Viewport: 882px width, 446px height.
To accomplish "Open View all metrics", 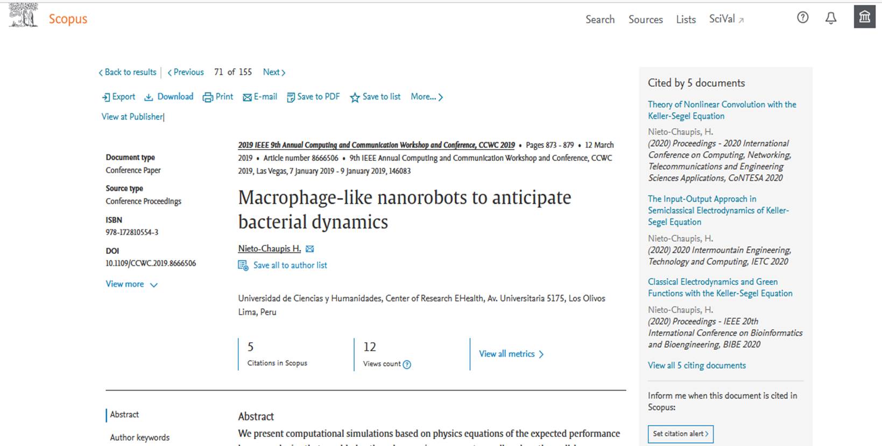I will point(511,354).
